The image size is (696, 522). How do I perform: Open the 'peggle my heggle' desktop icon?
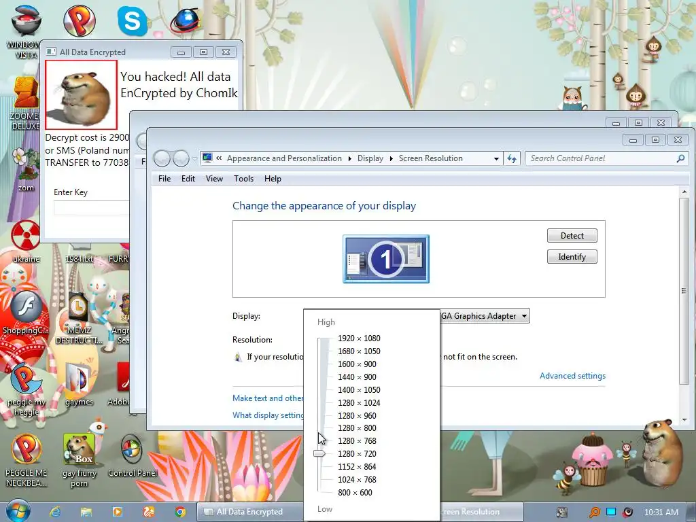point(26,389)
